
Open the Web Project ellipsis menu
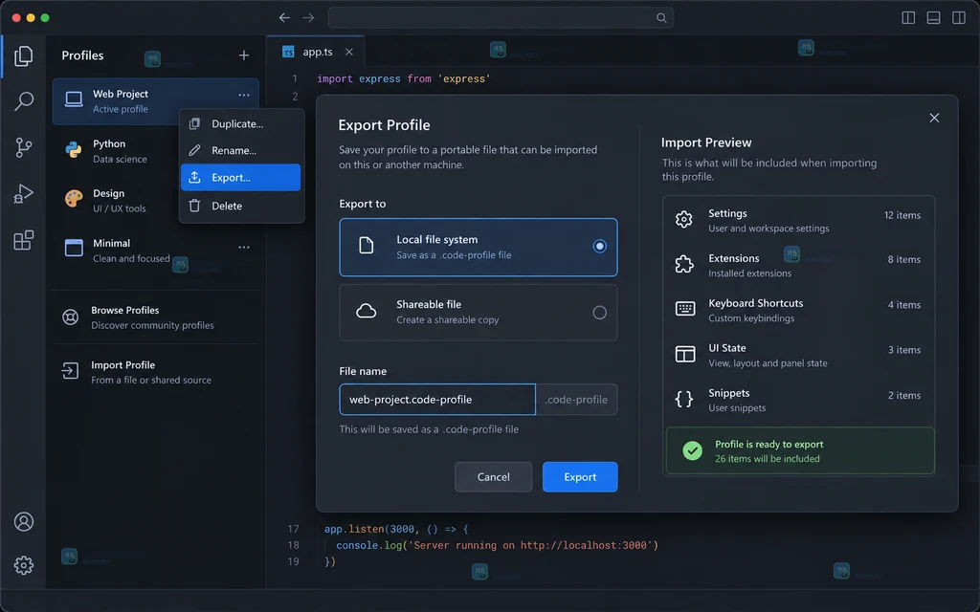point(244,95)
